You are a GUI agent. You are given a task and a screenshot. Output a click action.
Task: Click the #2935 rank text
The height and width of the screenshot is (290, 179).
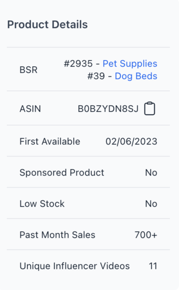[x=78, y=63]
